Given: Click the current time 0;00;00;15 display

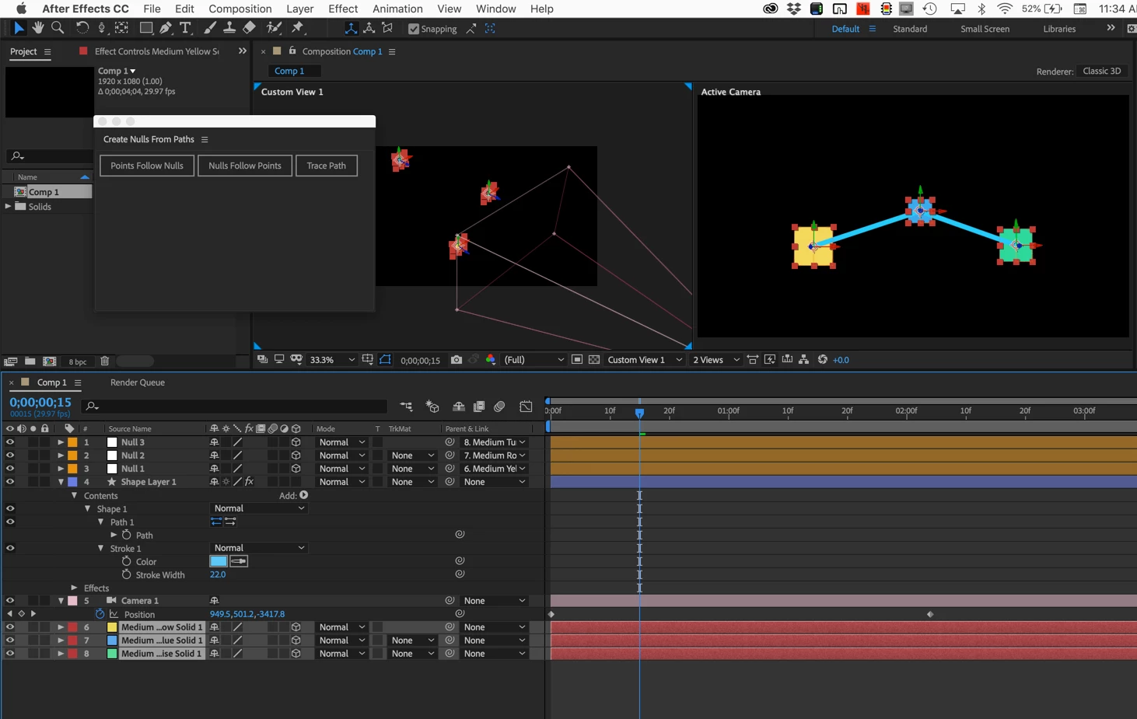Looking at the screenshot, I should [x=40, y=403].
